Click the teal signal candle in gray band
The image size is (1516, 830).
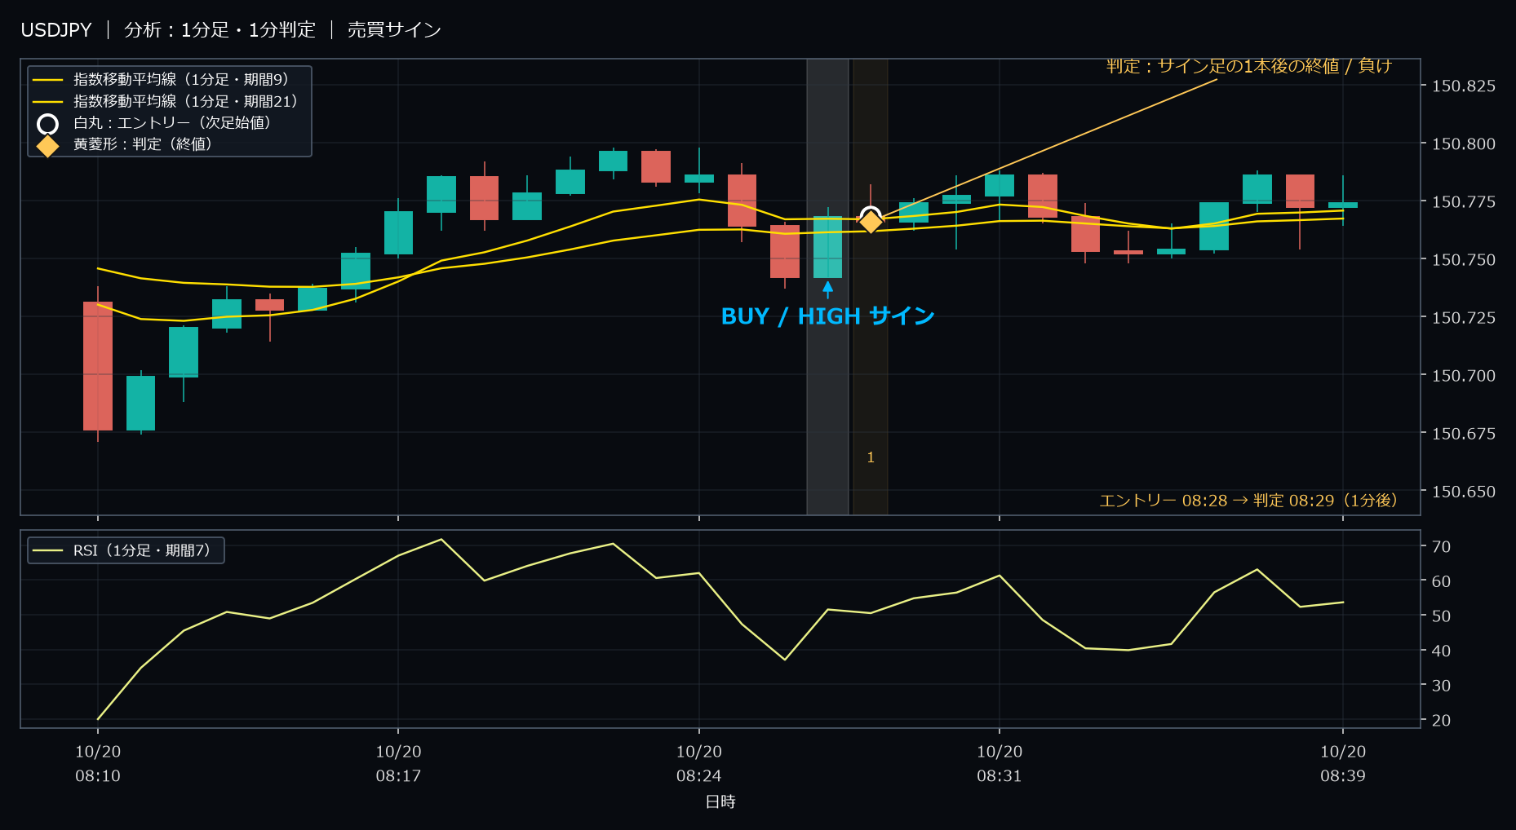(x=827, y=247)
